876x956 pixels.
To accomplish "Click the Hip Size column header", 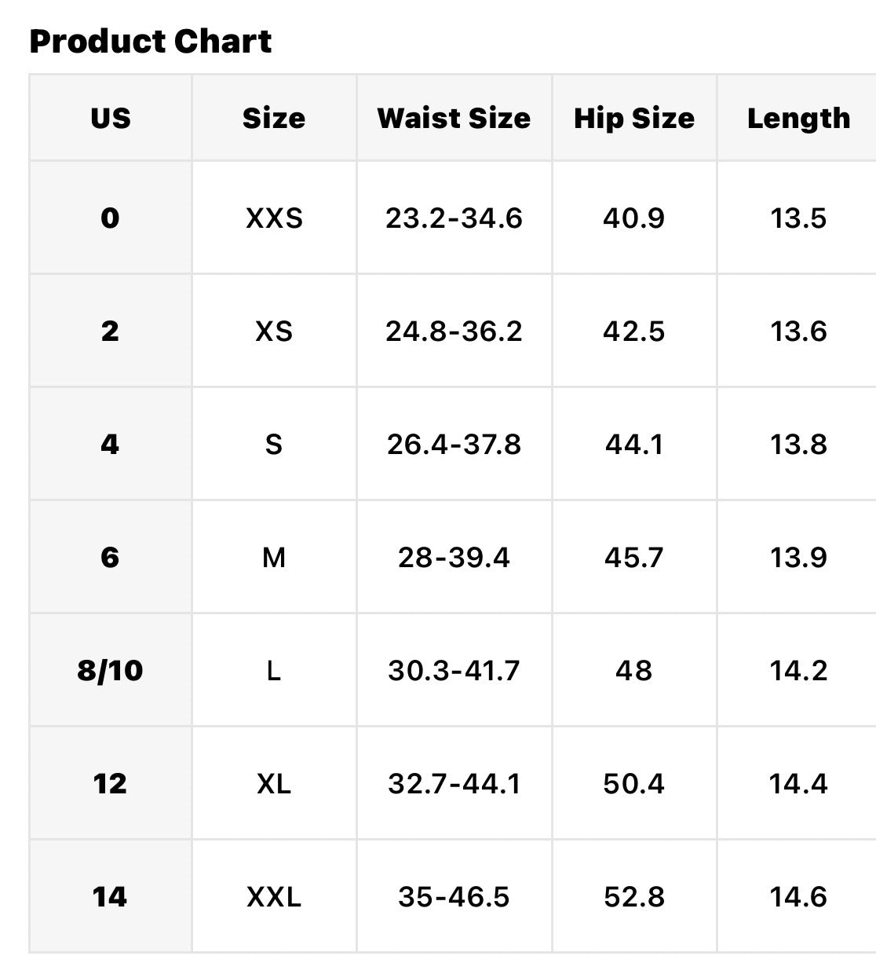I will tap(634, 118).
